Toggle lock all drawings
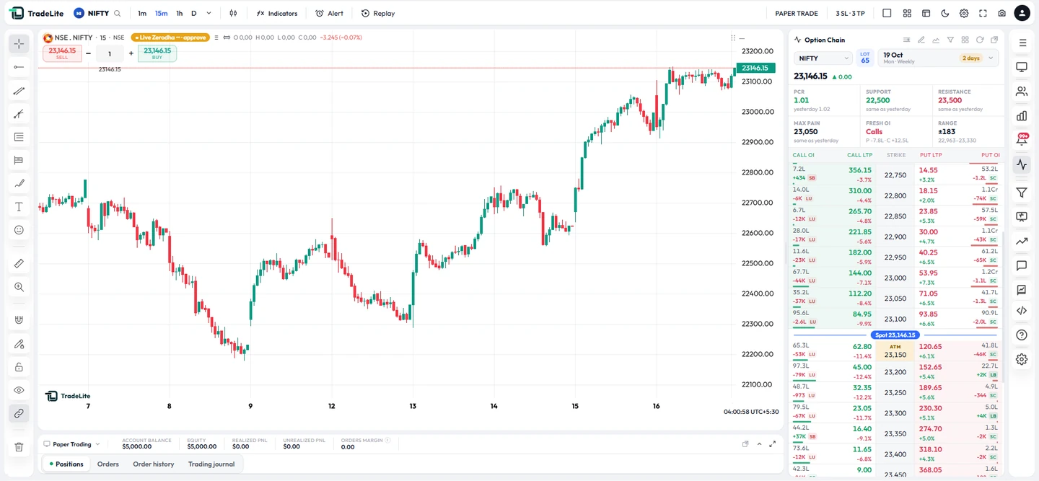Image resolution: width=1039 pixels, height=481 pixels. 19,367
